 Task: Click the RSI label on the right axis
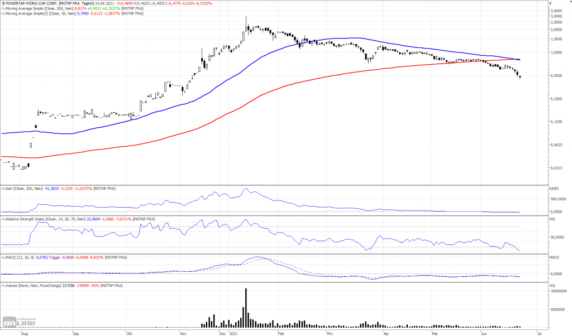click(552, 219)
